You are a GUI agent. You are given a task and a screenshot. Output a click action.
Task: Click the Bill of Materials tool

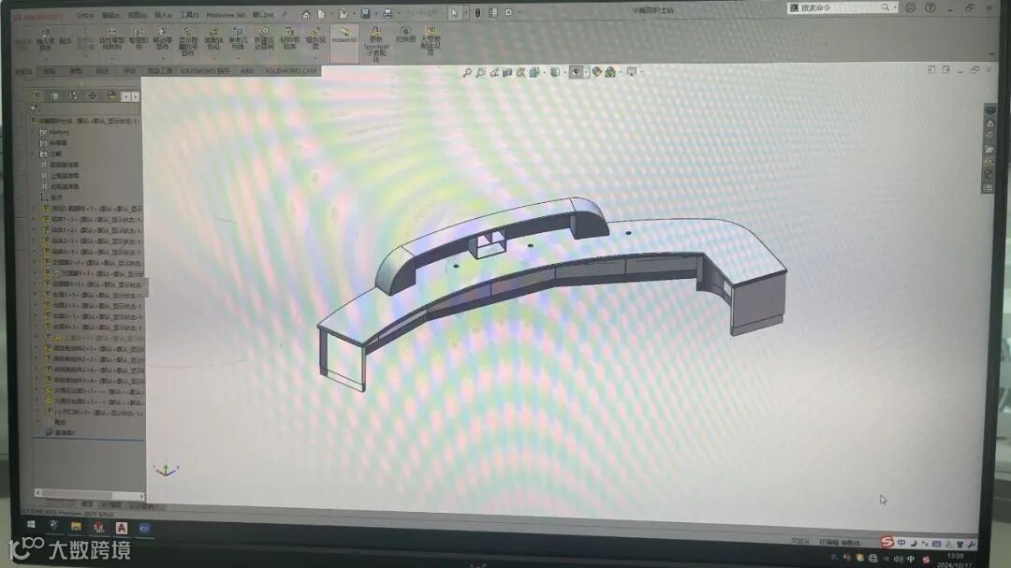tap(289, 38)
